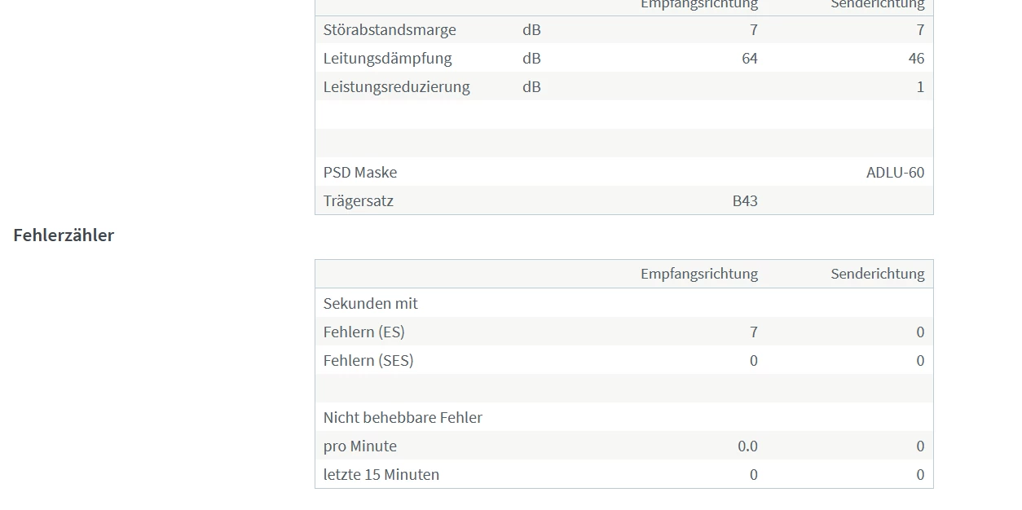This screenshot has width=1022, height=510.
Task: Click the Nicht behebbare Fehler label
Action: point(403,417)
